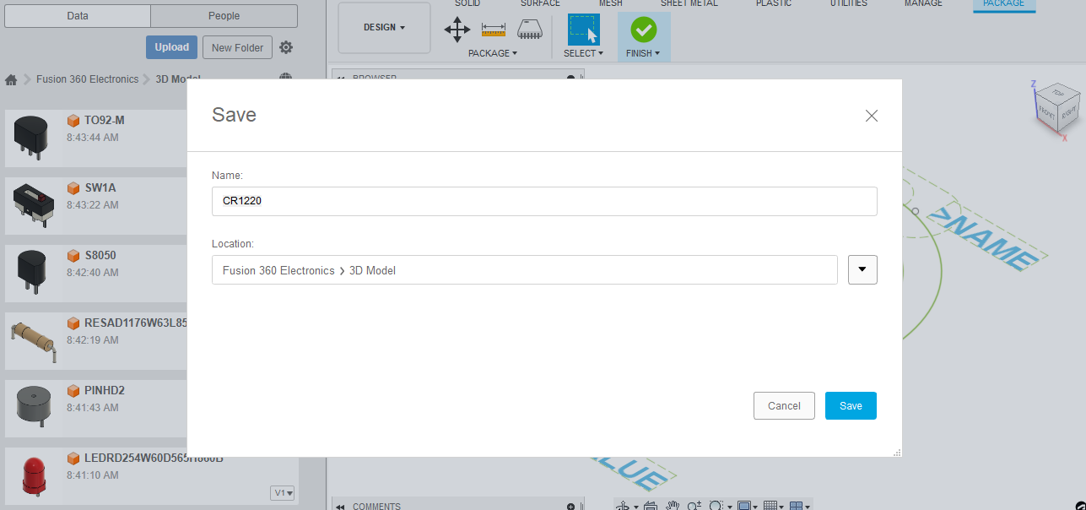Image resolution: width=1086 pixels, height=510 pixels.
Task: Expand the PACKAGE menu dropdown
Action: click(x=493, y=53)
